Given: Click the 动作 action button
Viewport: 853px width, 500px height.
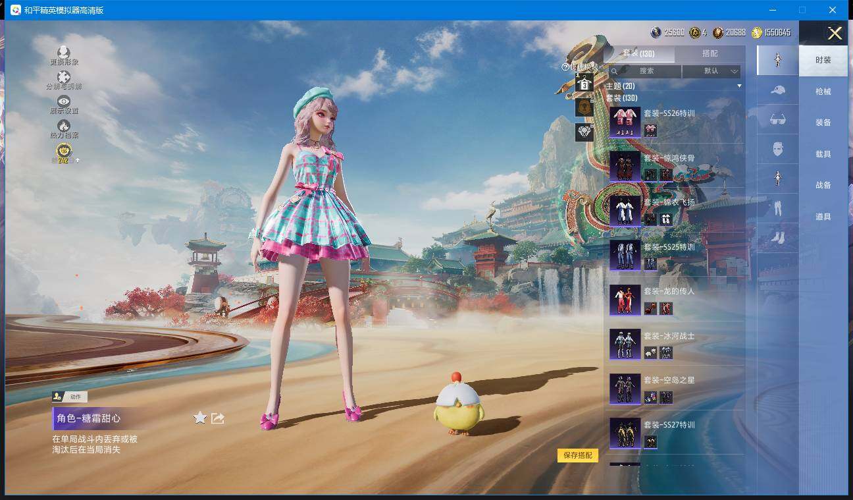Looking at the screenshot, I should [70, 397].
